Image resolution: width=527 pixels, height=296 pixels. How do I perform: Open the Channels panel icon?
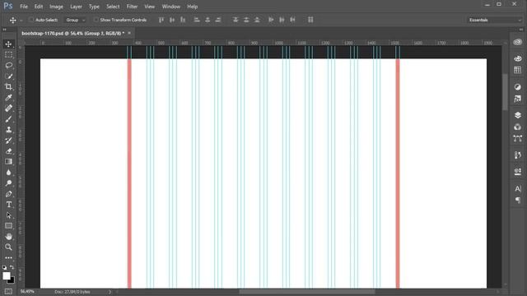518,127
